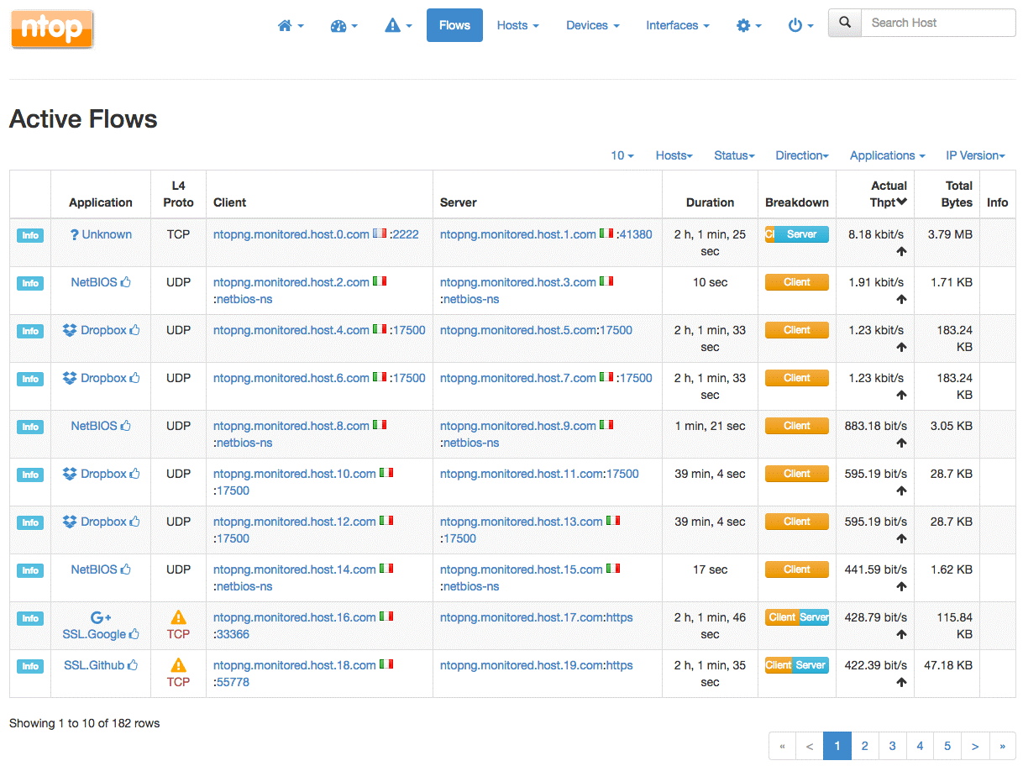Switch to the Flows tab
1023x766 pixels.
(x=454, y=25)
